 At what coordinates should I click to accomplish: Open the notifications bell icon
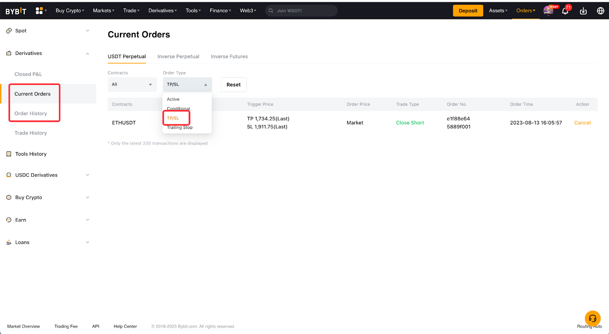pos(565,11)
